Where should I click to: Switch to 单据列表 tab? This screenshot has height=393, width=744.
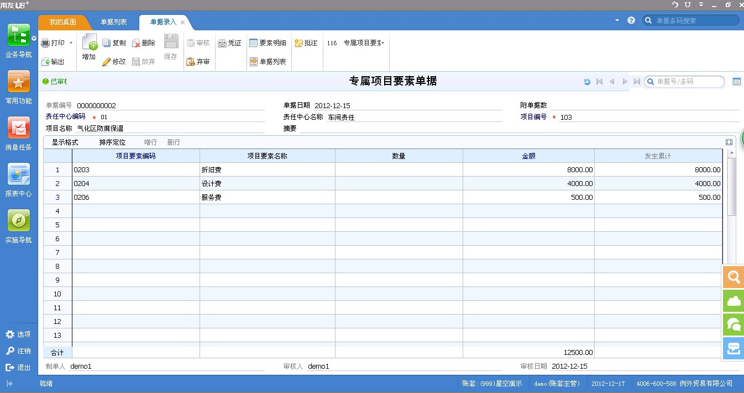coord(114,22)
